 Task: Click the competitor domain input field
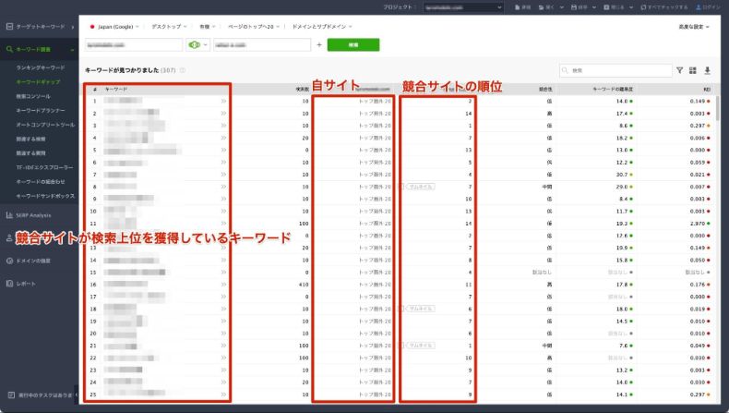(262, 44)
